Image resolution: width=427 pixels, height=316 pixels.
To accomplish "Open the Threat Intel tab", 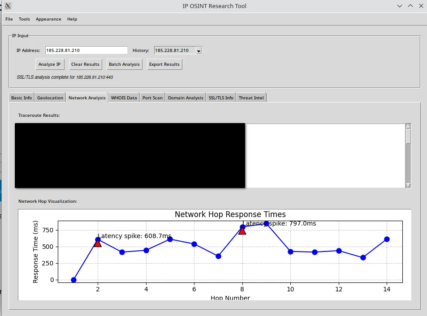I will coord(251,98).
